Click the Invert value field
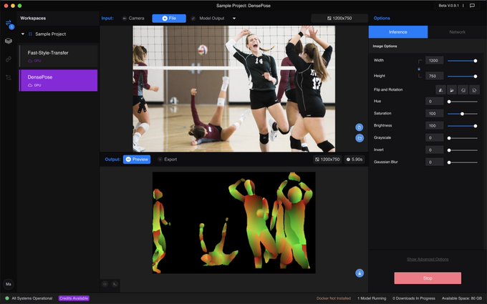This screenshot has height=304, width=487. (434, 149)
